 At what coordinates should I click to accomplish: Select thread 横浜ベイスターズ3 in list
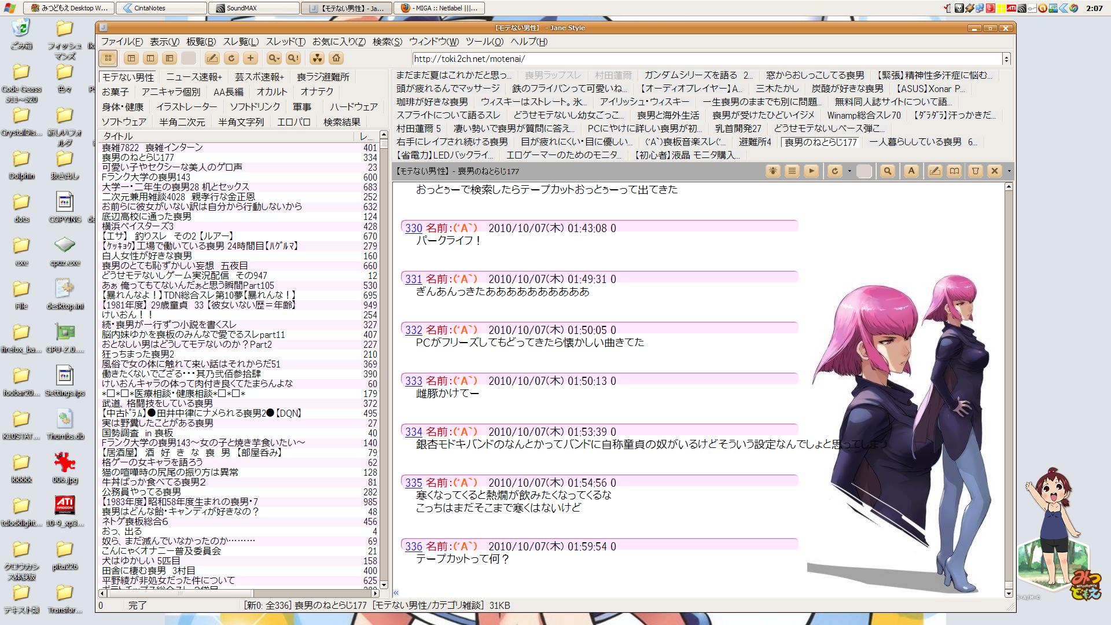239,226
